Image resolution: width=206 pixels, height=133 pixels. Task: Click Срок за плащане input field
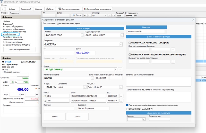tap(116, 78)
